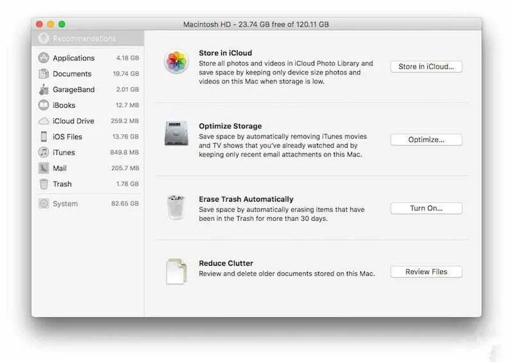Open the iTunes storage category
This screenshot has height=362, width=513.
coord(88,152)
